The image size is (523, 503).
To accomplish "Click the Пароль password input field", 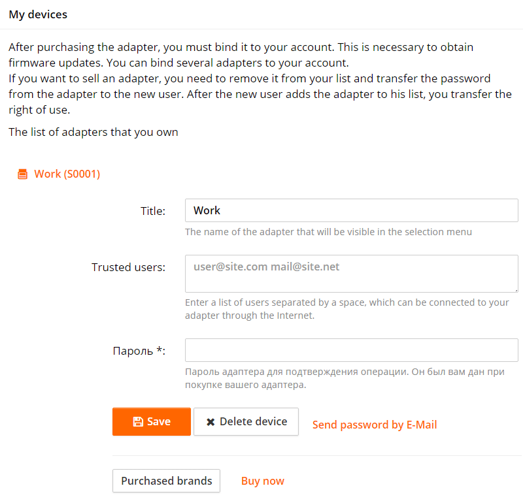I will click(351, 350).
